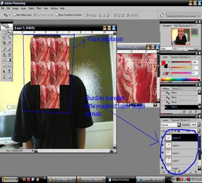Create new snapshot in History panel
Image resolution: width=202 pixels, height=183 pixels.
pyautogui.click(x=190, y=112)
